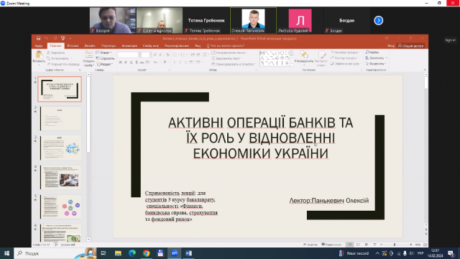Toggle Italic (К) formatting
The height and width of the screenshot is (259, 460).
(126, 63)
